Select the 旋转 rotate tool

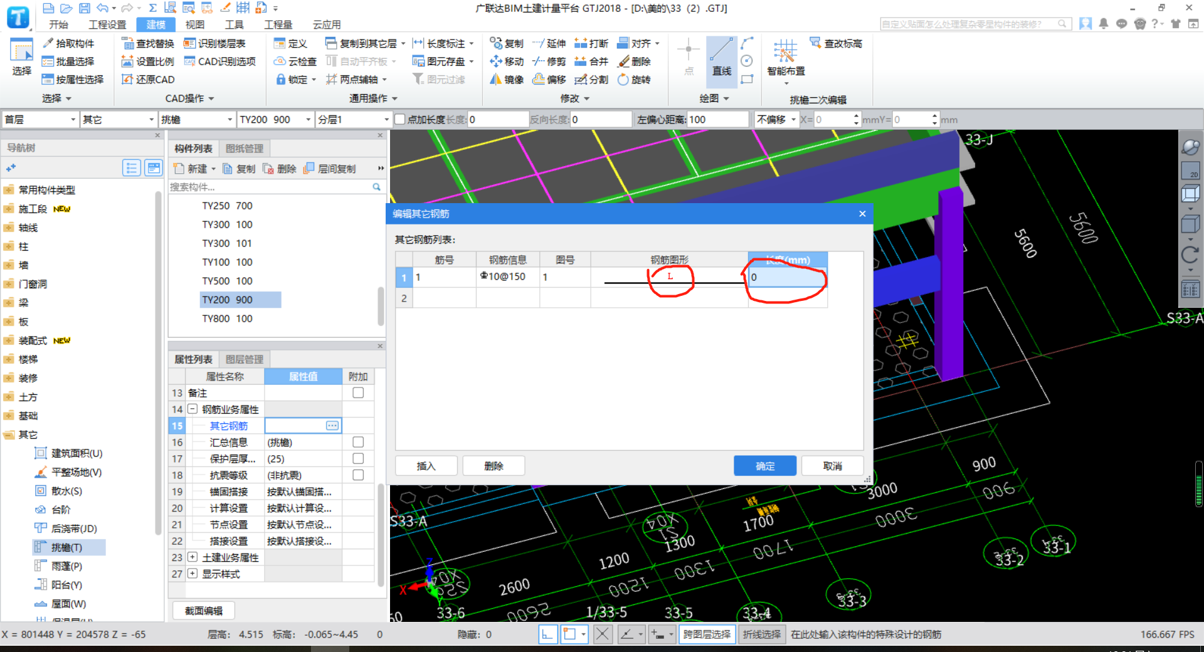[x=634, y=80]
